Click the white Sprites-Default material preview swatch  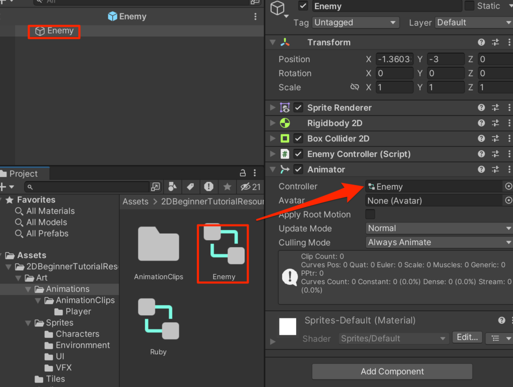coord(288,326)
